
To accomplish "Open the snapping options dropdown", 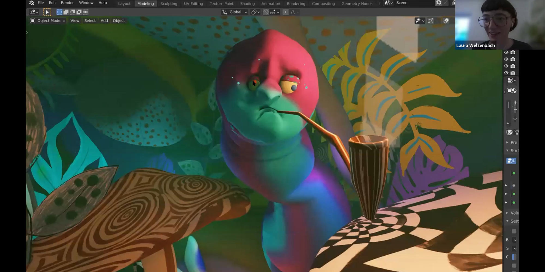I will [x=275, y=12].
